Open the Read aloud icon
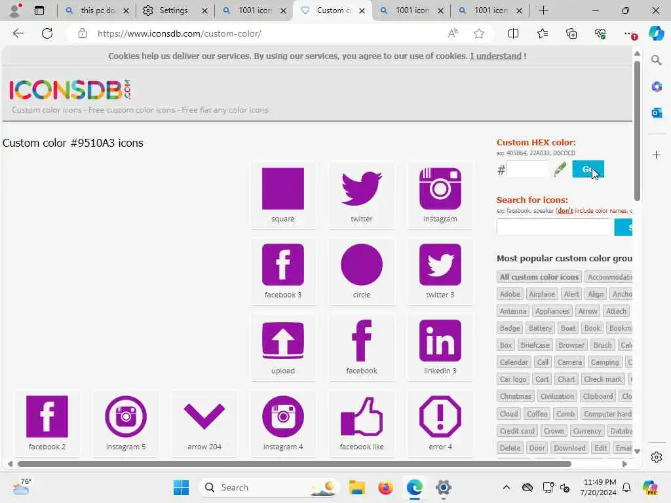The width and height of the screenshot is (671, 503). [453, 33]
